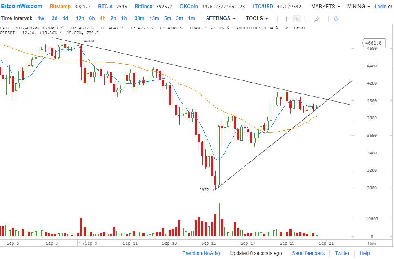Open the MINING menu
Image resolution: width=394 pixels, height=259 pixels.
pyautogui.click(x=358, y=7)
